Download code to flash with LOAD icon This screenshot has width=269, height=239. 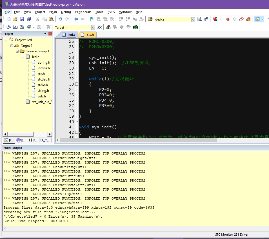(48, 27)
